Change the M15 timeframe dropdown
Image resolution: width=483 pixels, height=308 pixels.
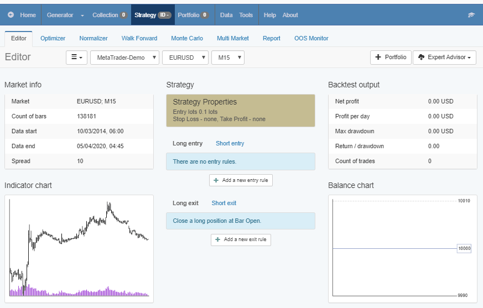(227, 58)
